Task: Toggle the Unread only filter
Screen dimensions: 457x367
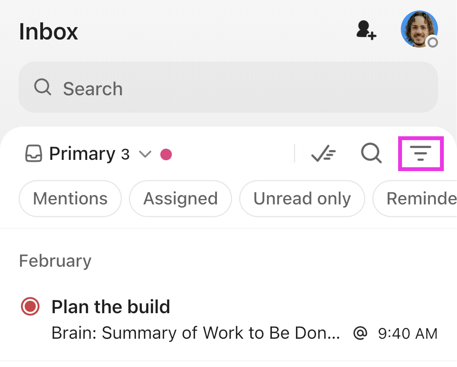Action: coord(302,199)
